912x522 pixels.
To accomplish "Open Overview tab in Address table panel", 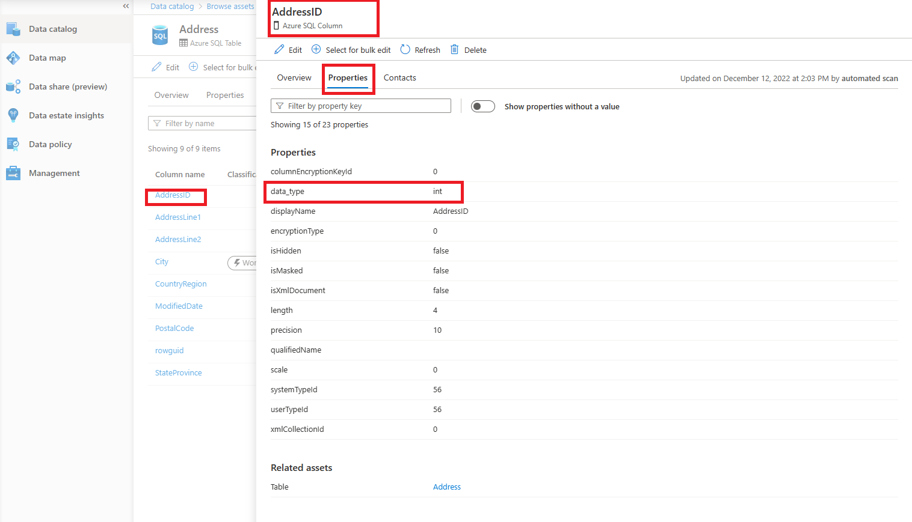I will point(171,95).
